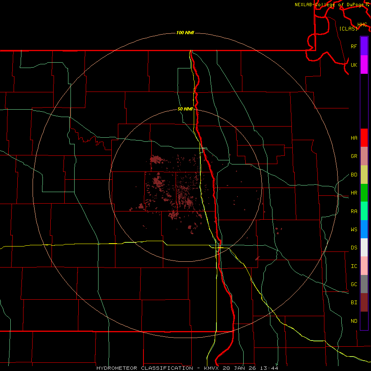
Task: Click the UK magenta legend swatch
Action: point(364,65)
